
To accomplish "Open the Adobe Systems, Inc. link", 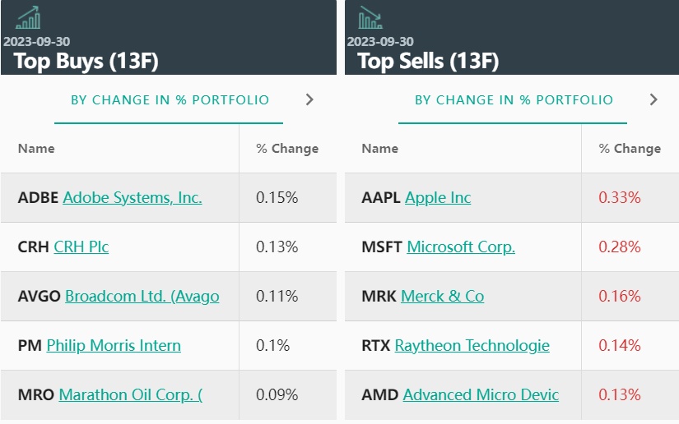I will (x=133, y=197).
